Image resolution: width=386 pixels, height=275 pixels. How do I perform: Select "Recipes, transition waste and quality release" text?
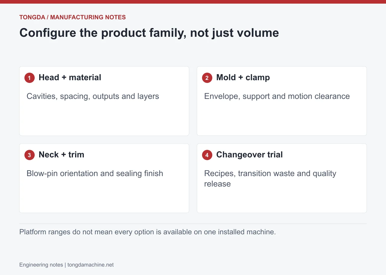(x=270, y=179)
